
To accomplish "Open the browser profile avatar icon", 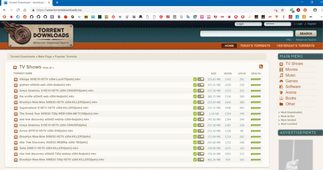I will pos(315,10).
